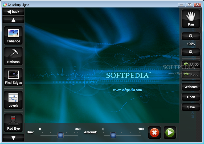Open the Levels adjustment
The image size is (204, 144).
point(13,100)
